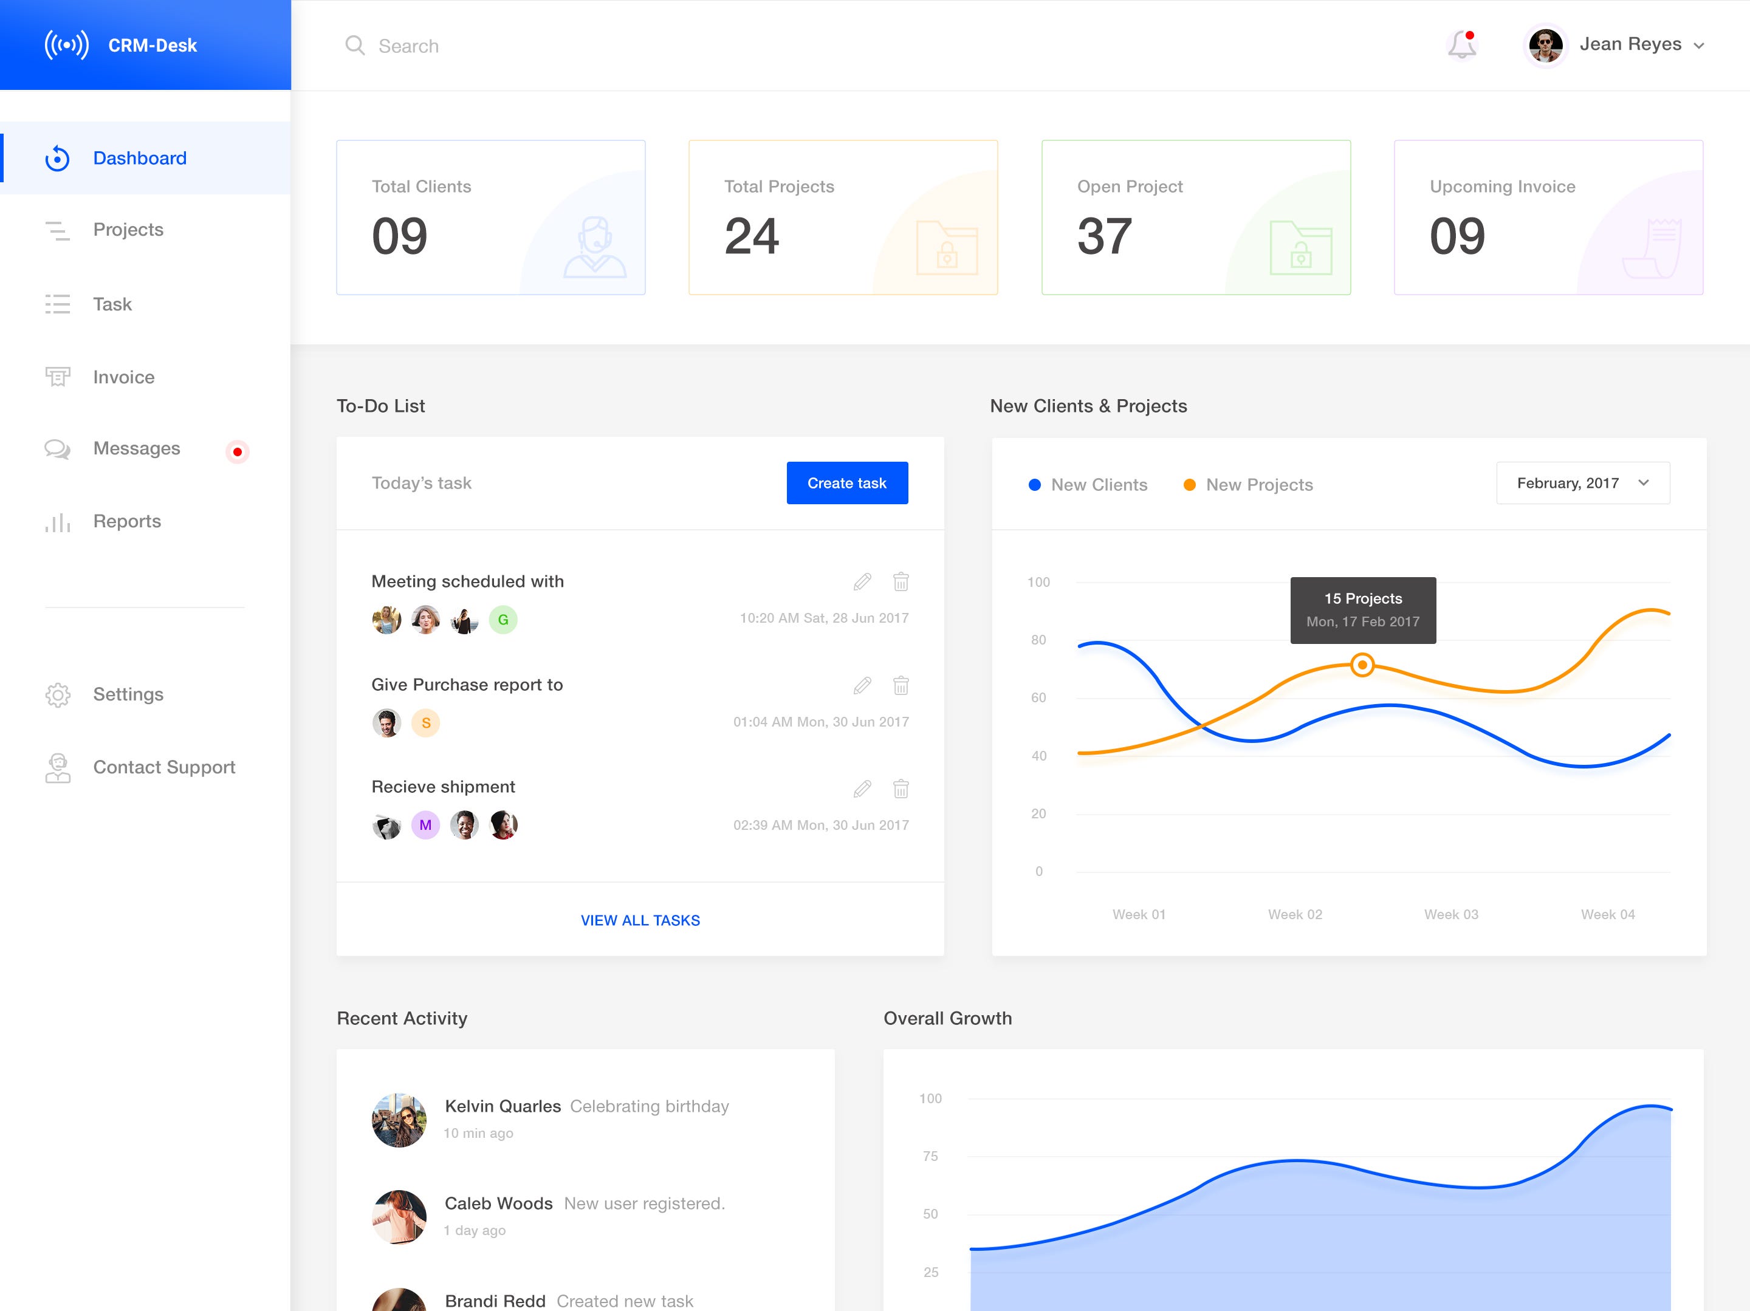Select the 15 Projects chart data point
This screenshot has width=1750, height=1311.
pyautogui.click(x=1362, y=665)
